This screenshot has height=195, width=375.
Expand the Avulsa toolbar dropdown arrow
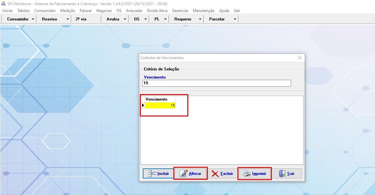(125, 19)
